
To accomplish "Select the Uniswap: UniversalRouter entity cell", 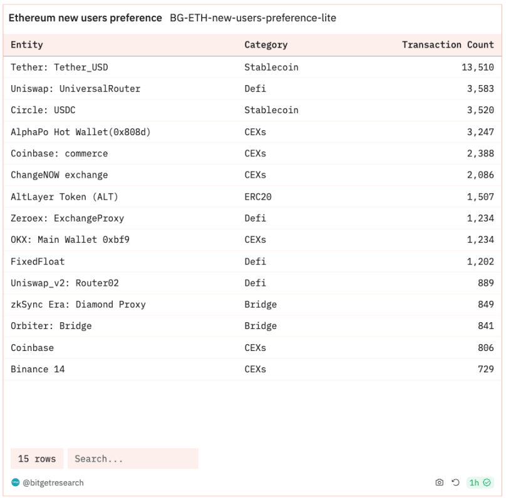I will pyautogui.click(x=75, y=89).
